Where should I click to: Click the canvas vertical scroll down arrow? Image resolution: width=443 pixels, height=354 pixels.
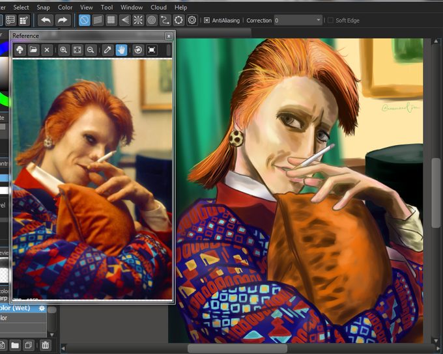436,341
